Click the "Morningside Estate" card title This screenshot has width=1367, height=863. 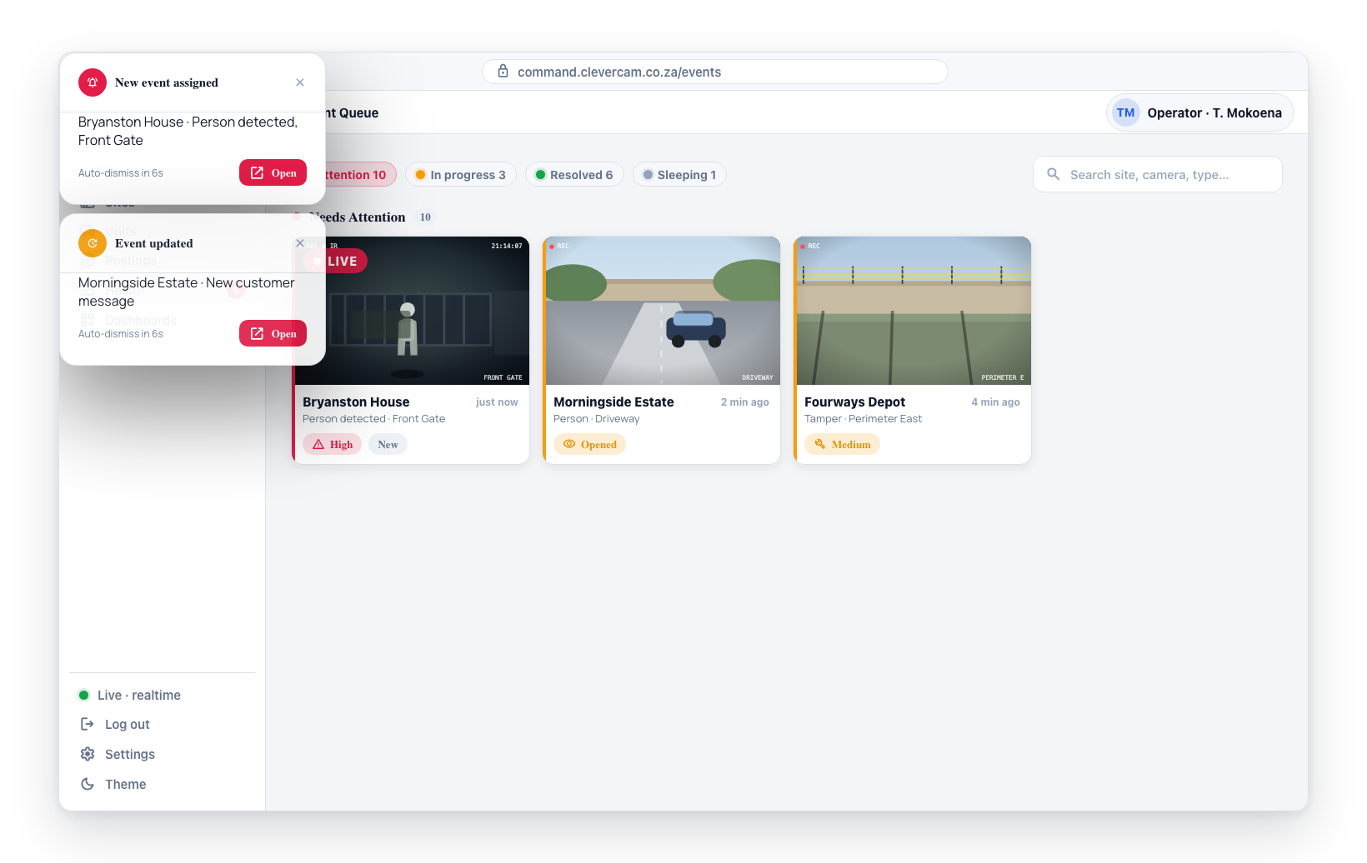tap(613, 402)
